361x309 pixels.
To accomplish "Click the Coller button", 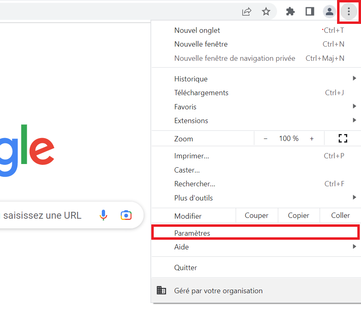I will point(340,215).
